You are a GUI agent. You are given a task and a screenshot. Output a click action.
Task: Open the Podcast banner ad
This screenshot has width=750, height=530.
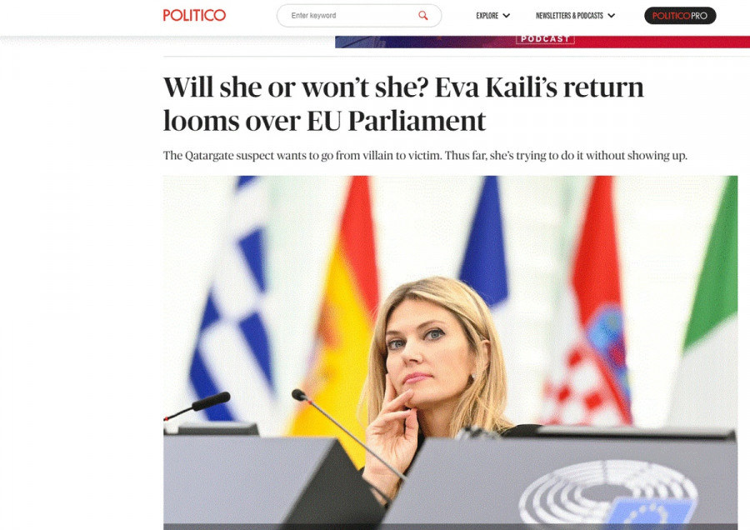[x=542, y=42]
